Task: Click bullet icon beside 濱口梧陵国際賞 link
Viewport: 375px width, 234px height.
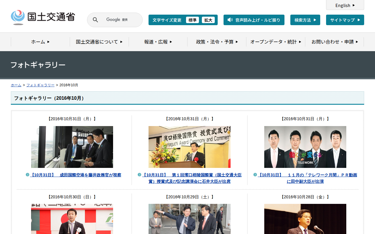Action: coord(139,175)
